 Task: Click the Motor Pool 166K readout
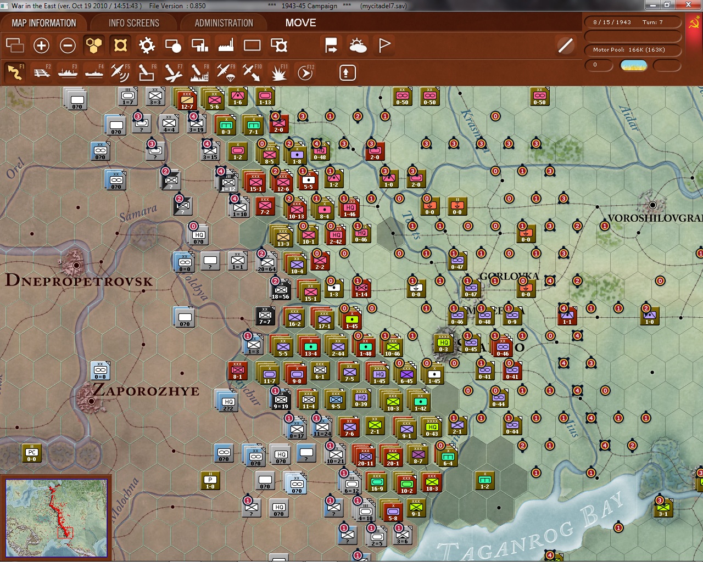pos(633,49)
